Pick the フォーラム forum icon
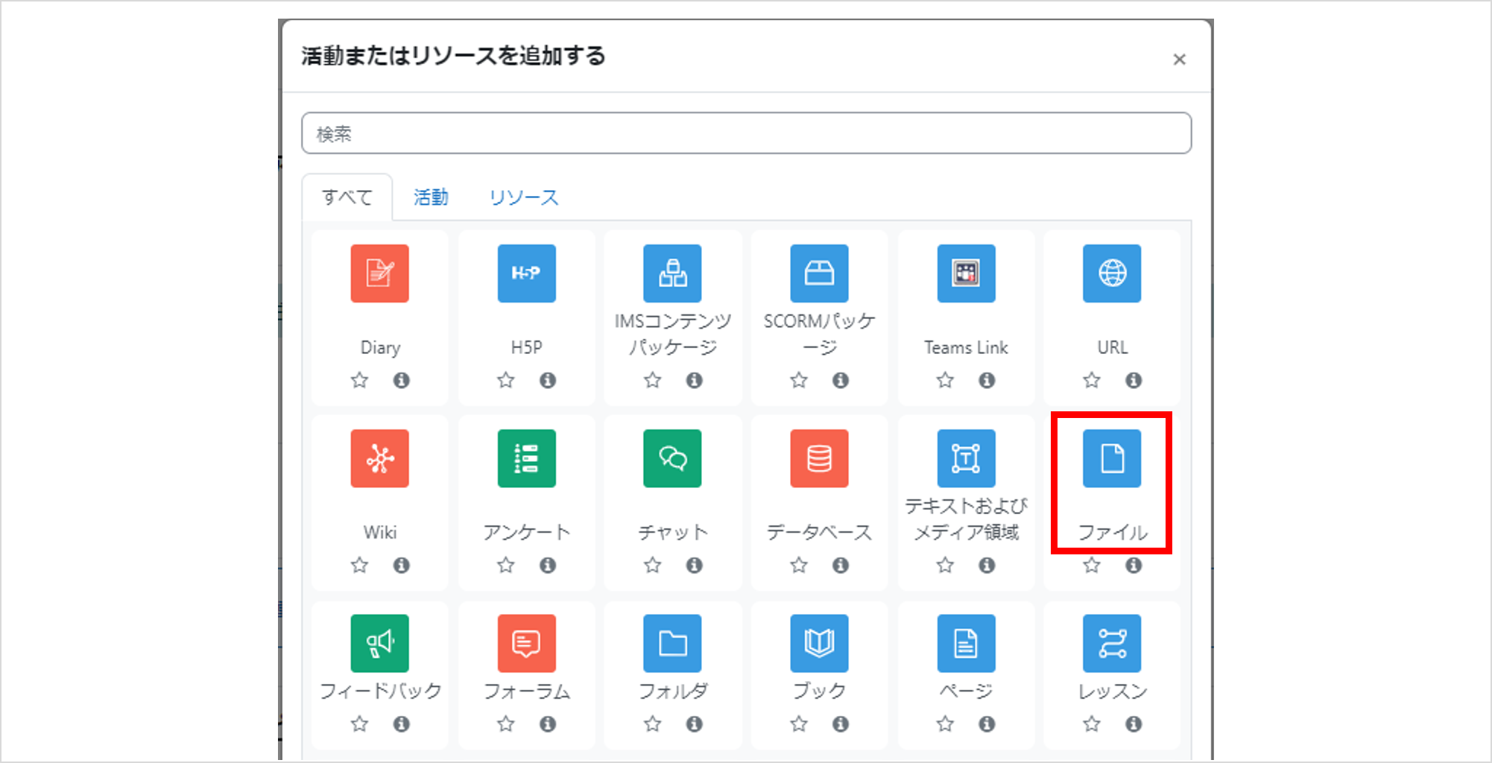Image resolution: width=1492 pixels, height=763 pixels. coord(526,643)
